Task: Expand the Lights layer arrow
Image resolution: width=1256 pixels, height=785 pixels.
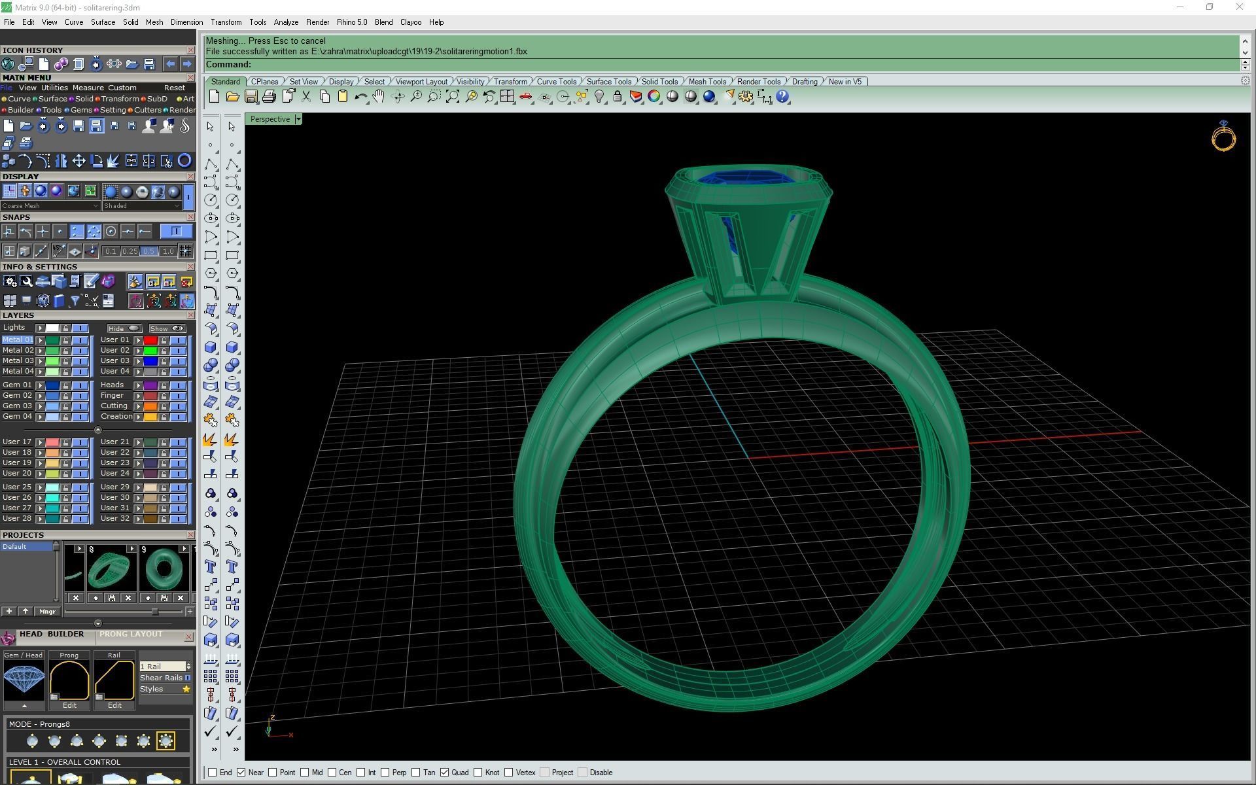Action: [x=41, y=328]
